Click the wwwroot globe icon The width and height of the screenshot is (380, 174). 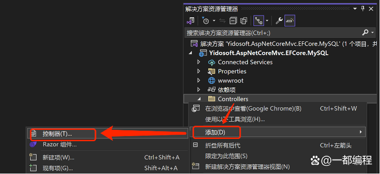212,80
